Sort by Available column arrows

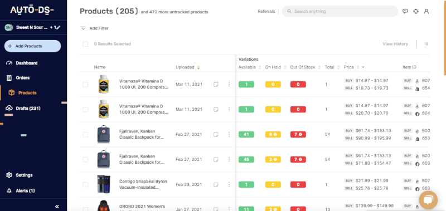coord(259,67)
